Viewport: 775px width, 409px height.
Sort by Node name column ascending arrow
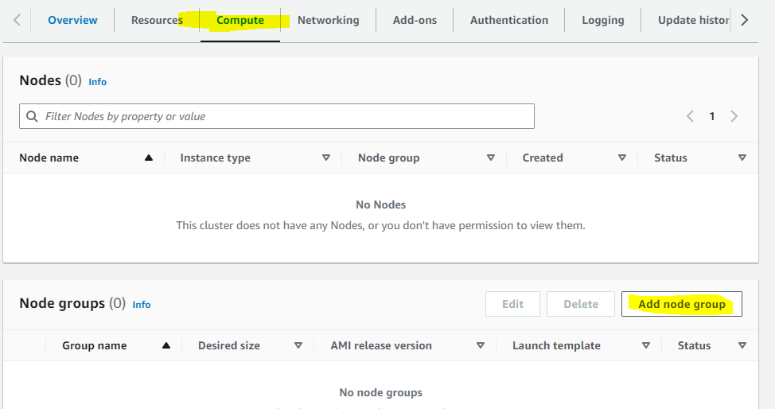click(x=148, y=158)
